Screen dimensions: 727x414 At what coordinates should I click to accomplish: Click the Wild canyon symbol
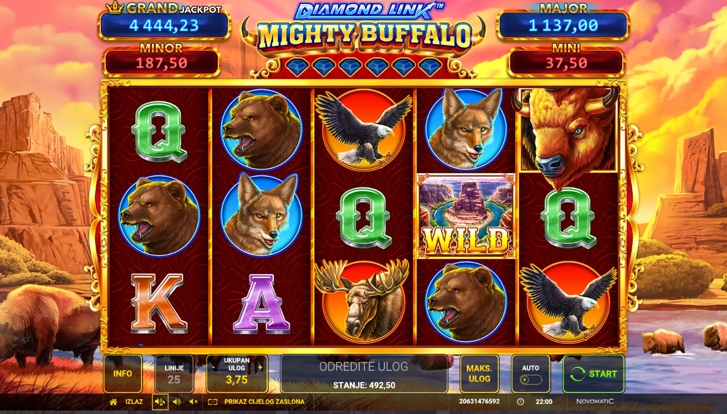(x=466, y=216)
